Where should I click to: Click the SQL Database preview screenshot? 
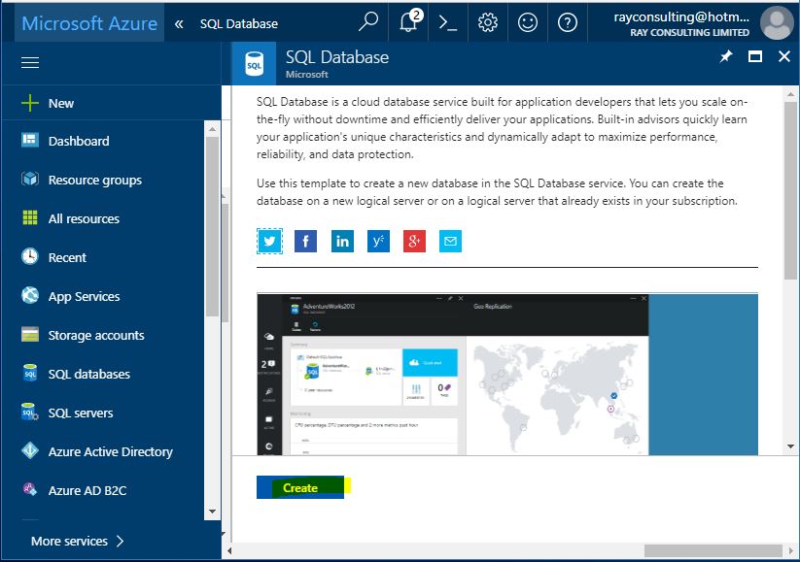point(507,375)
